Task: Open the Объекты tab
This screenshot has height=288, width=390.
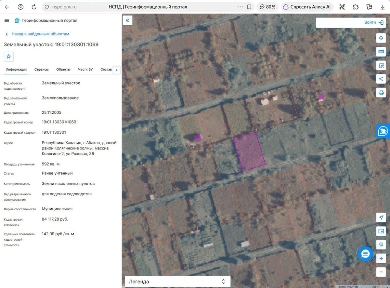Action: [x=63, y=70]
